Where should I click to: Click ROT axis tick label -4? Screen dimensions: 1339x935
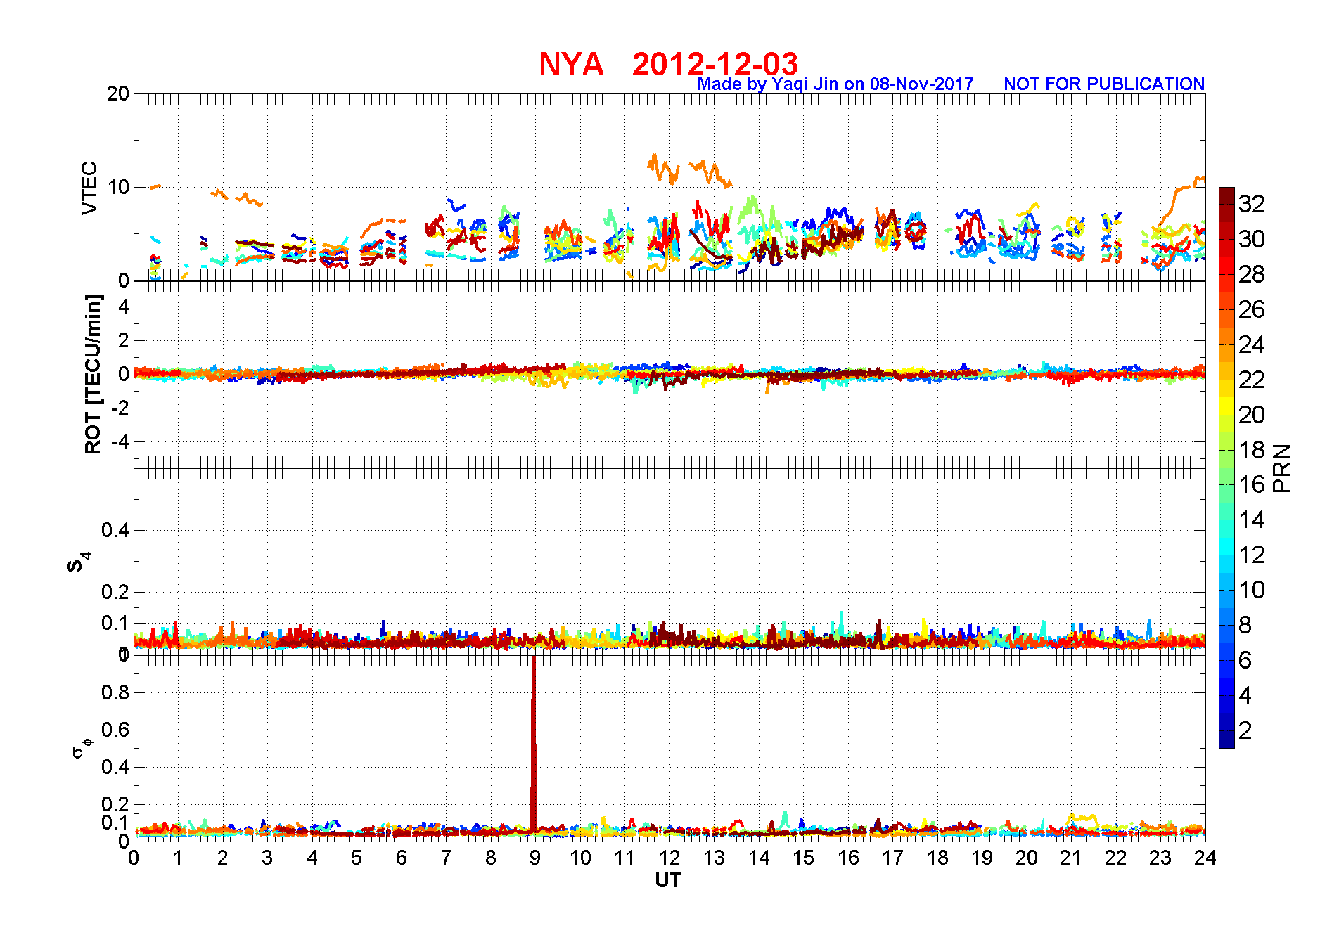pos(120,441)
